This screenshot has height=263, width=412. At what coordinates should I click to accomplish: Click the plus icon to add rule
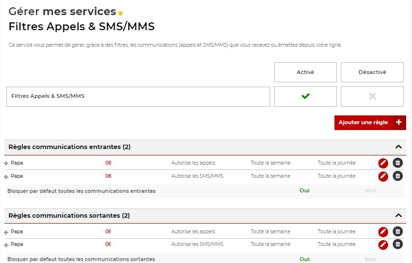pos(399,123)
